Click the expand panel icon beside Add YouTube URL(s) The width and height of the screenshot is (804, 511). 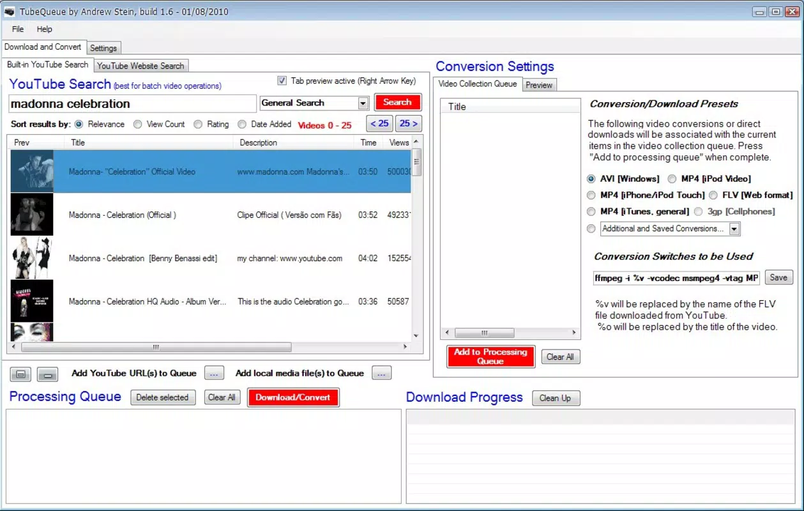(21, 374)
